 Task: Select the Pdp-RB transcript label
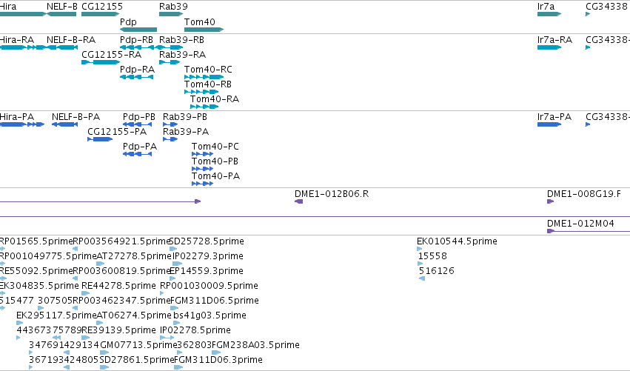point(136,40)
